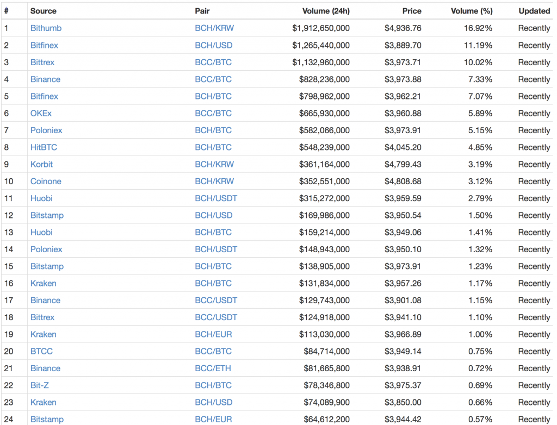Open the OKEx exchange link
This screenshot has width=557, height=425.
[41, 113]
